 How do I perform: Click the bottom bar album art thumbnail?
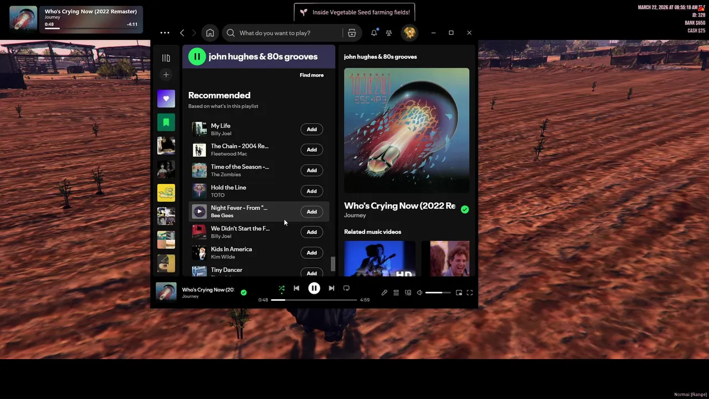coord(166,292)
